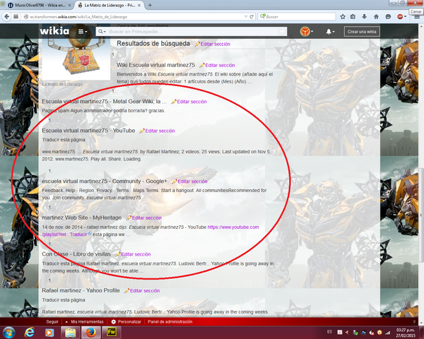Click the chat bubble icon in Firefox toolbar

pos(388,16)
